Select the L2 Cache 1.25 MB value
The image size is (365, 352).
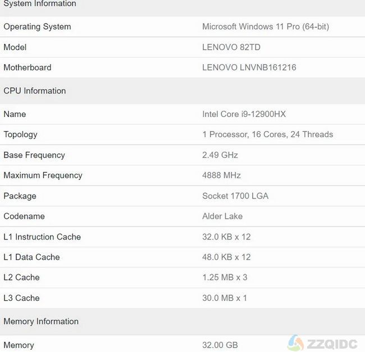[225, 277]
